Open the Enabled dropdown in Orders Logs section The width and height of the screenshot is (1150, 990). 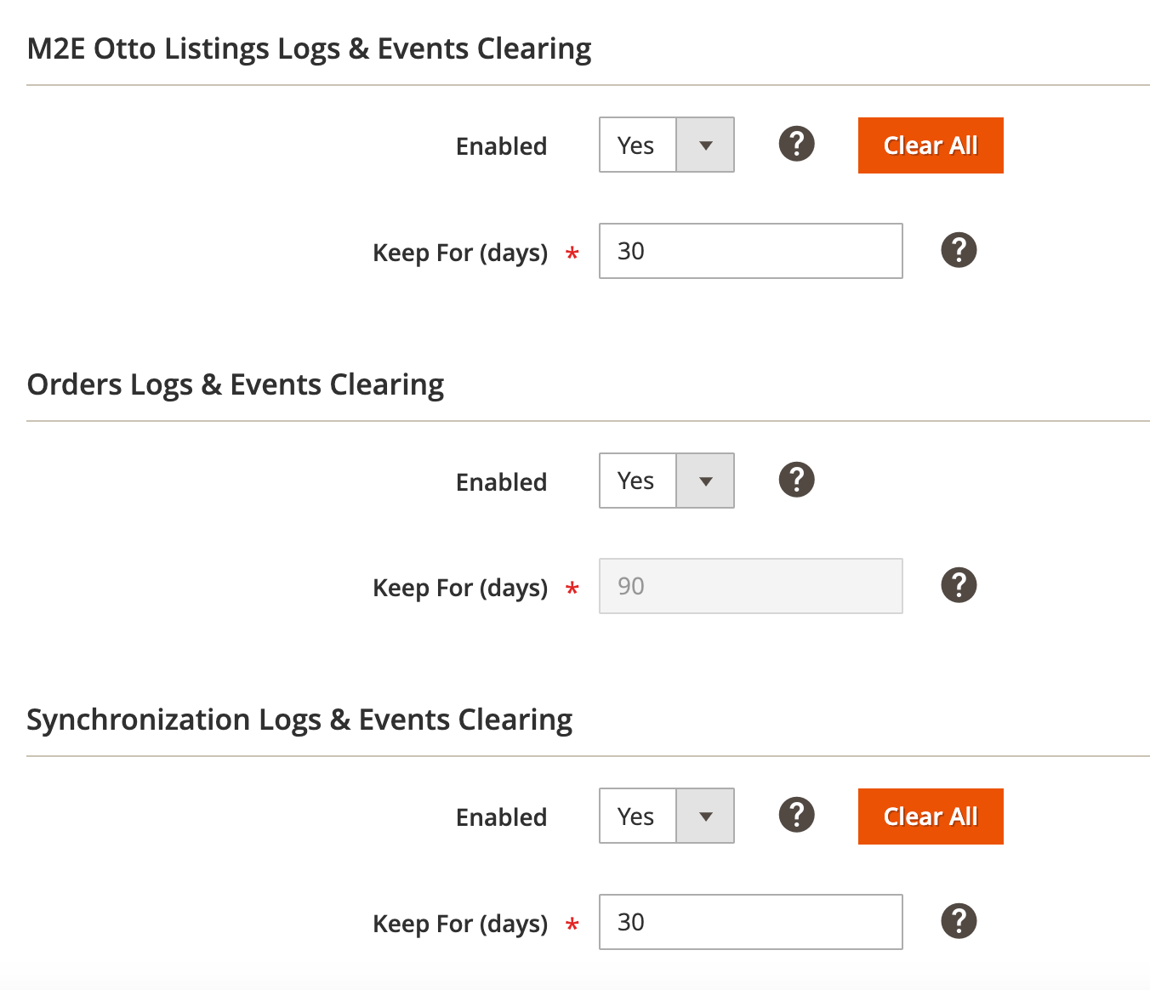coord(704,481)
